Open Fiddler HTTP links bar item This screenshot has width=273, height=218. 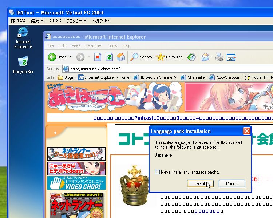click(x=258, y=77)
